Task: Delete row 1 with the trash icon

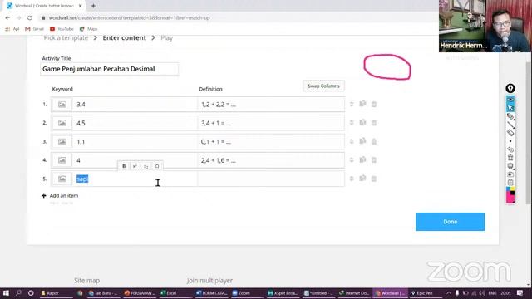Action: [374, 104]
